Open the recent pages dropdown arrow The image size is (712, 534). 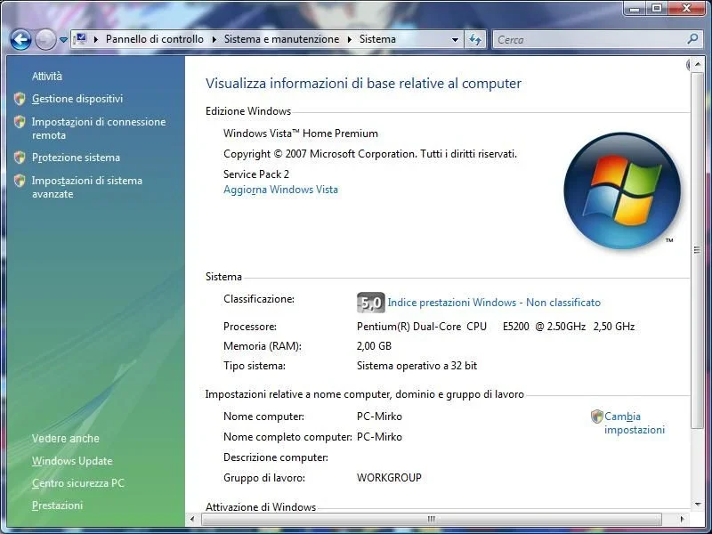(63, 40)
